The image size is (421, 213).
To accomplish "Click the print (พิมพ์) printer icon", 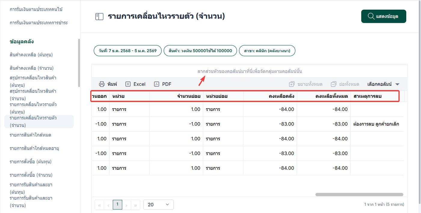I will click(102, 84).
